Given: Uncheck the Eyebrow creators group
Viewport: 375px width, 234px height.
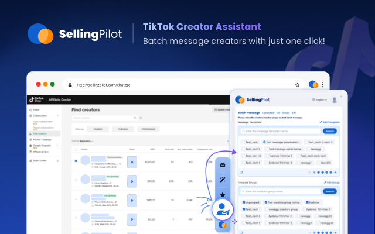Looking at the screenshot, I should pos(307,202).
